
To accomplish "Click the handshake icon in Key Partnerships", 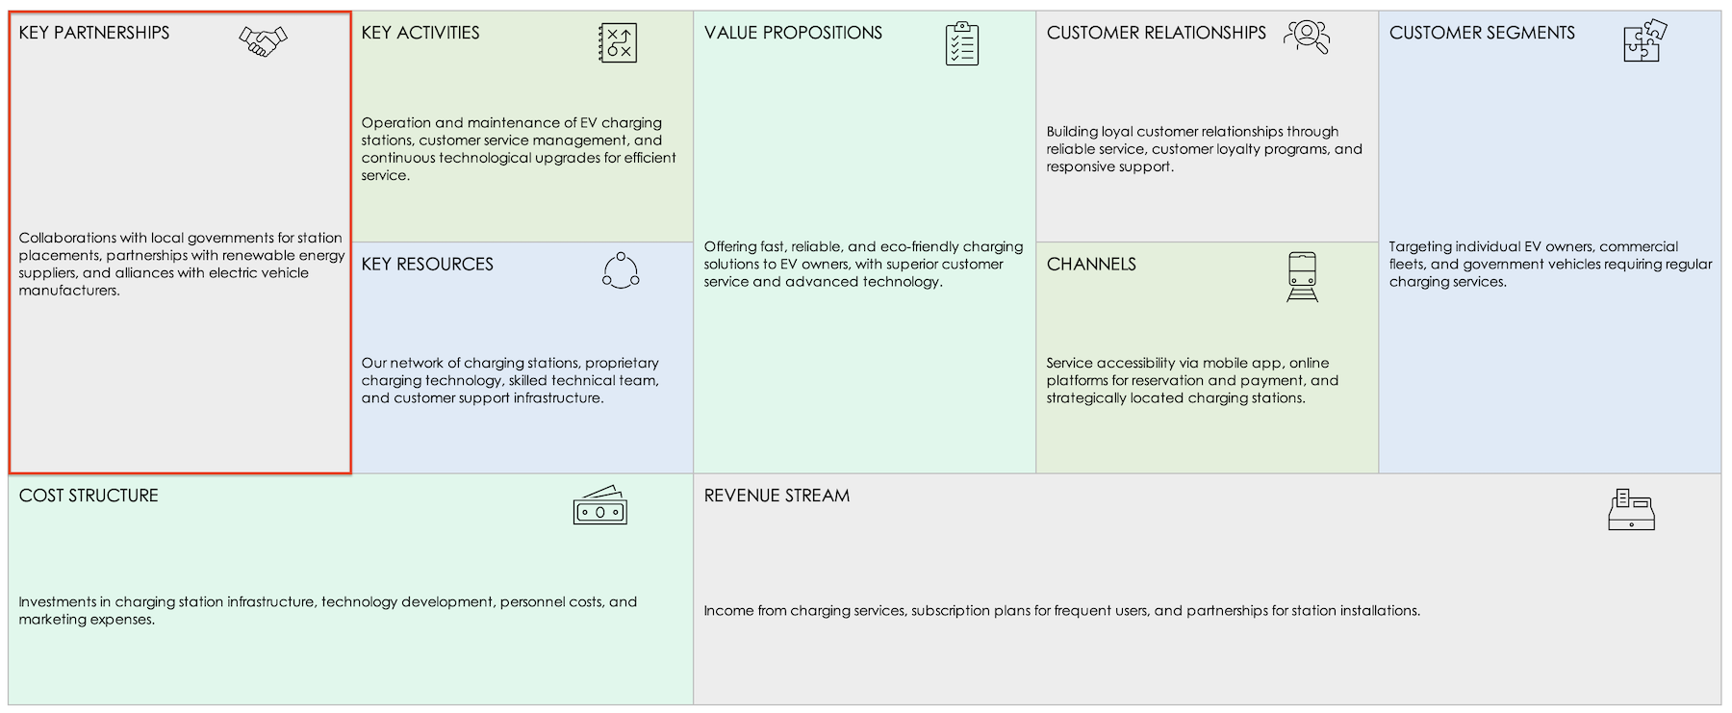I will point(263,40).
